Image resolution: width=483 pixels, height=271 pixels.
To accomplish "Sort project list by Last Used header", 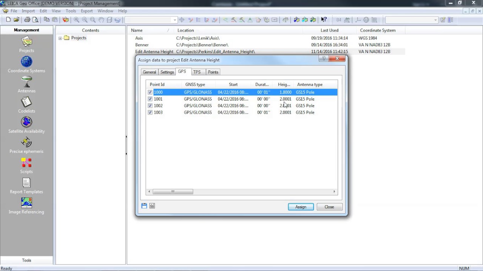I will pyautogui.click(x=329, y=30).
